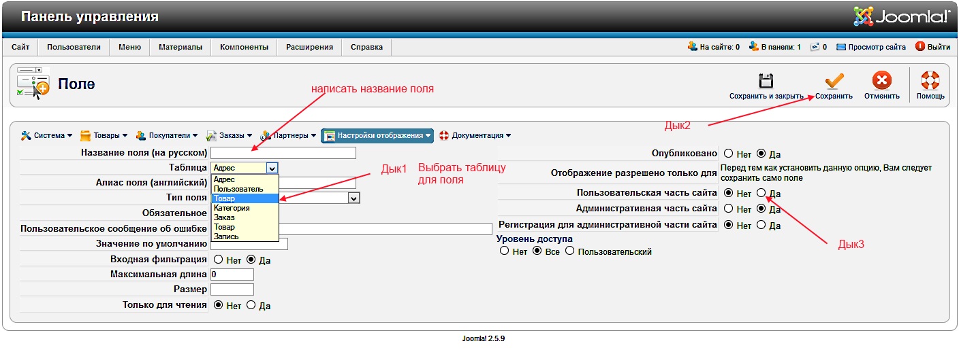Set Административная часть сайта to Да

[x=761, y=209]
